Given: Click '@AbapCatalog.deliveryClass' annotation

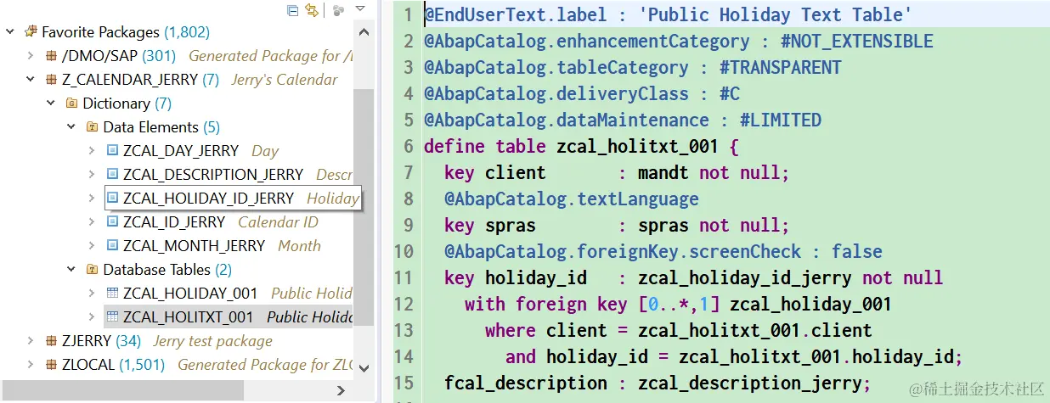Looking at the screenshot, I should [x=556, y=93].
